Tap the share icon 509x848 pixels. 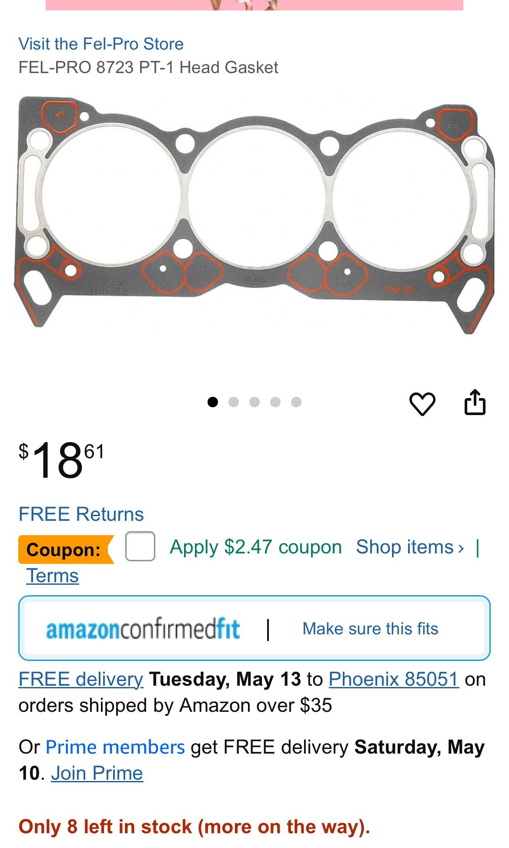point(475,402)
